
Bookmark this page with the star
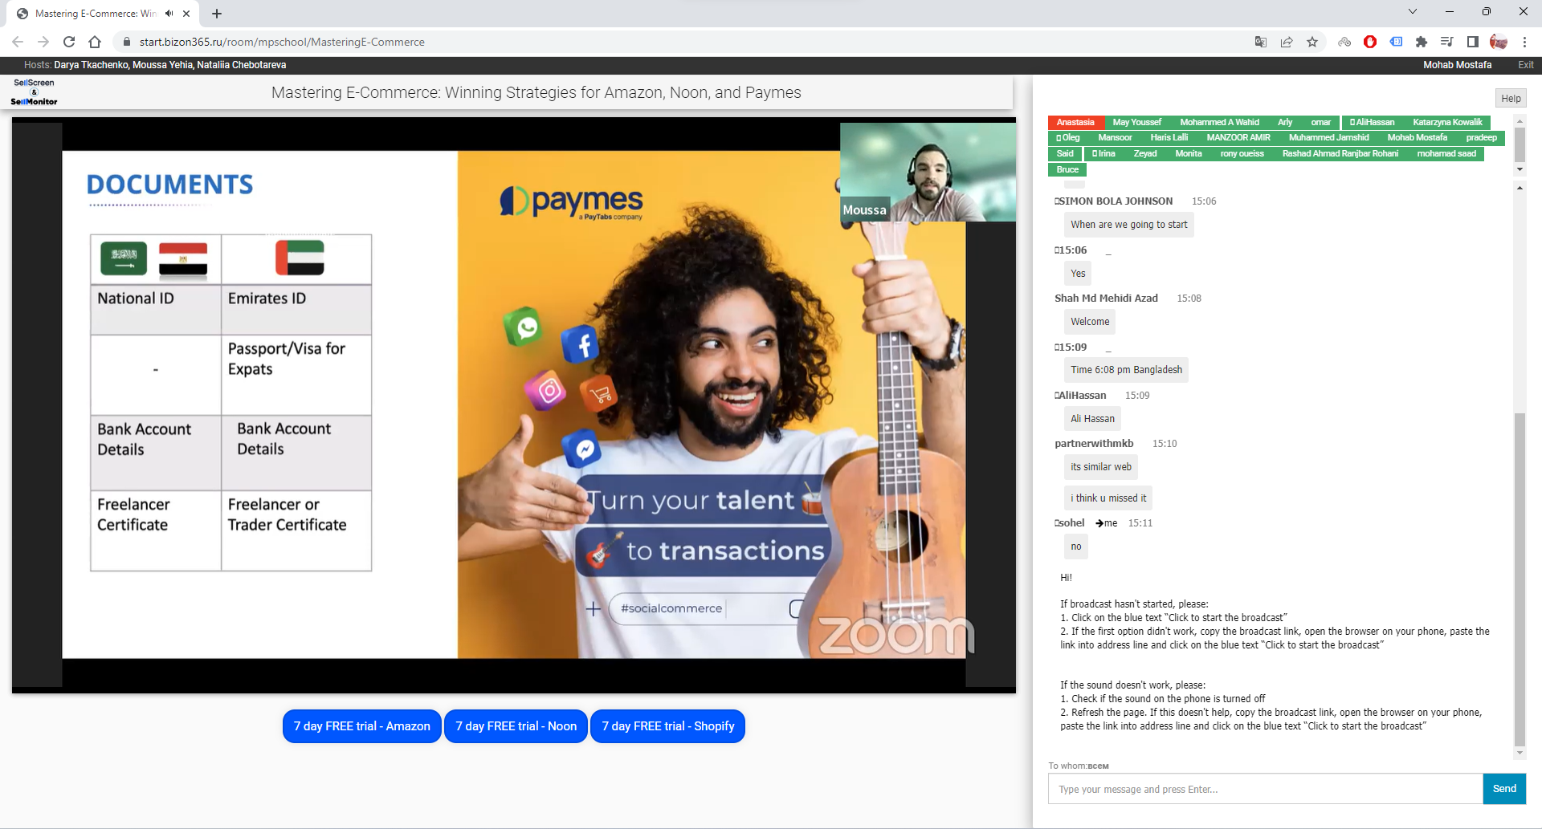click(1312, 42)
